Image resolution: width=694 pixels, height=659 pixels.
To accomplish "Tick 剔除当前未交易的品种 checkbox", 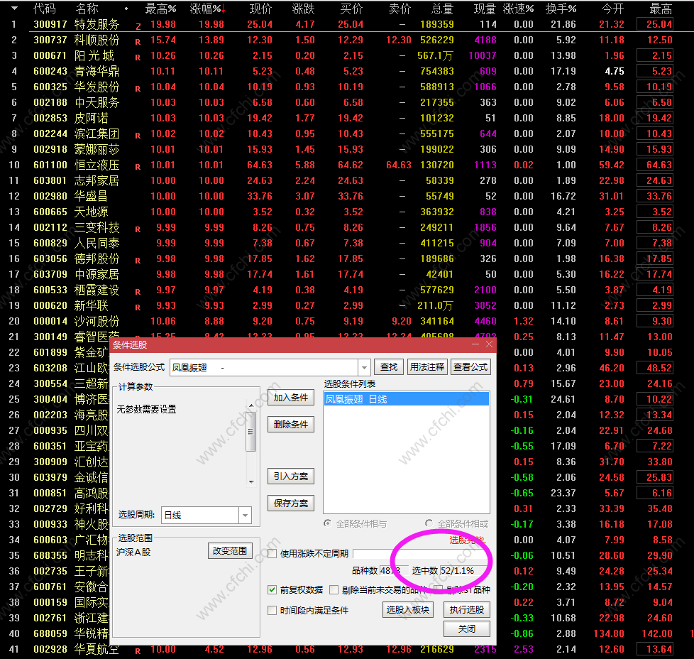I will point(334,590).
